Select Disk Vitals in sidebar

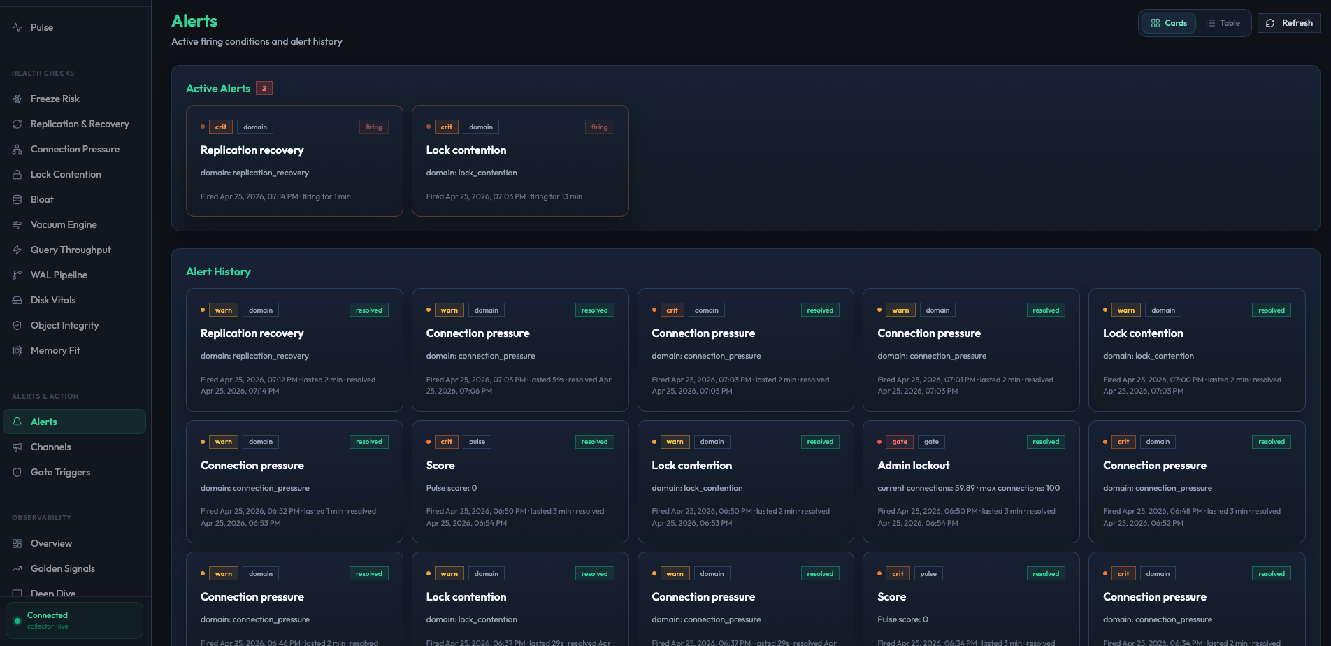coord(75,300)
